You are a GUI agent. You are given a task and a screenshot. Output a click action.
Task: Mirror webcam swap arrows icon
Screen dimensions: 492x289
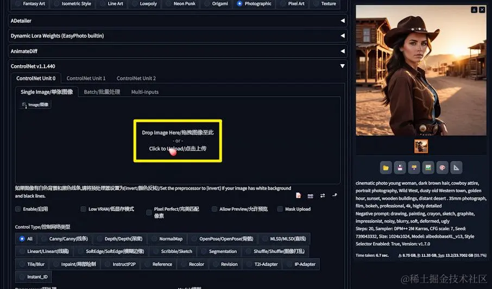point(323,196)
